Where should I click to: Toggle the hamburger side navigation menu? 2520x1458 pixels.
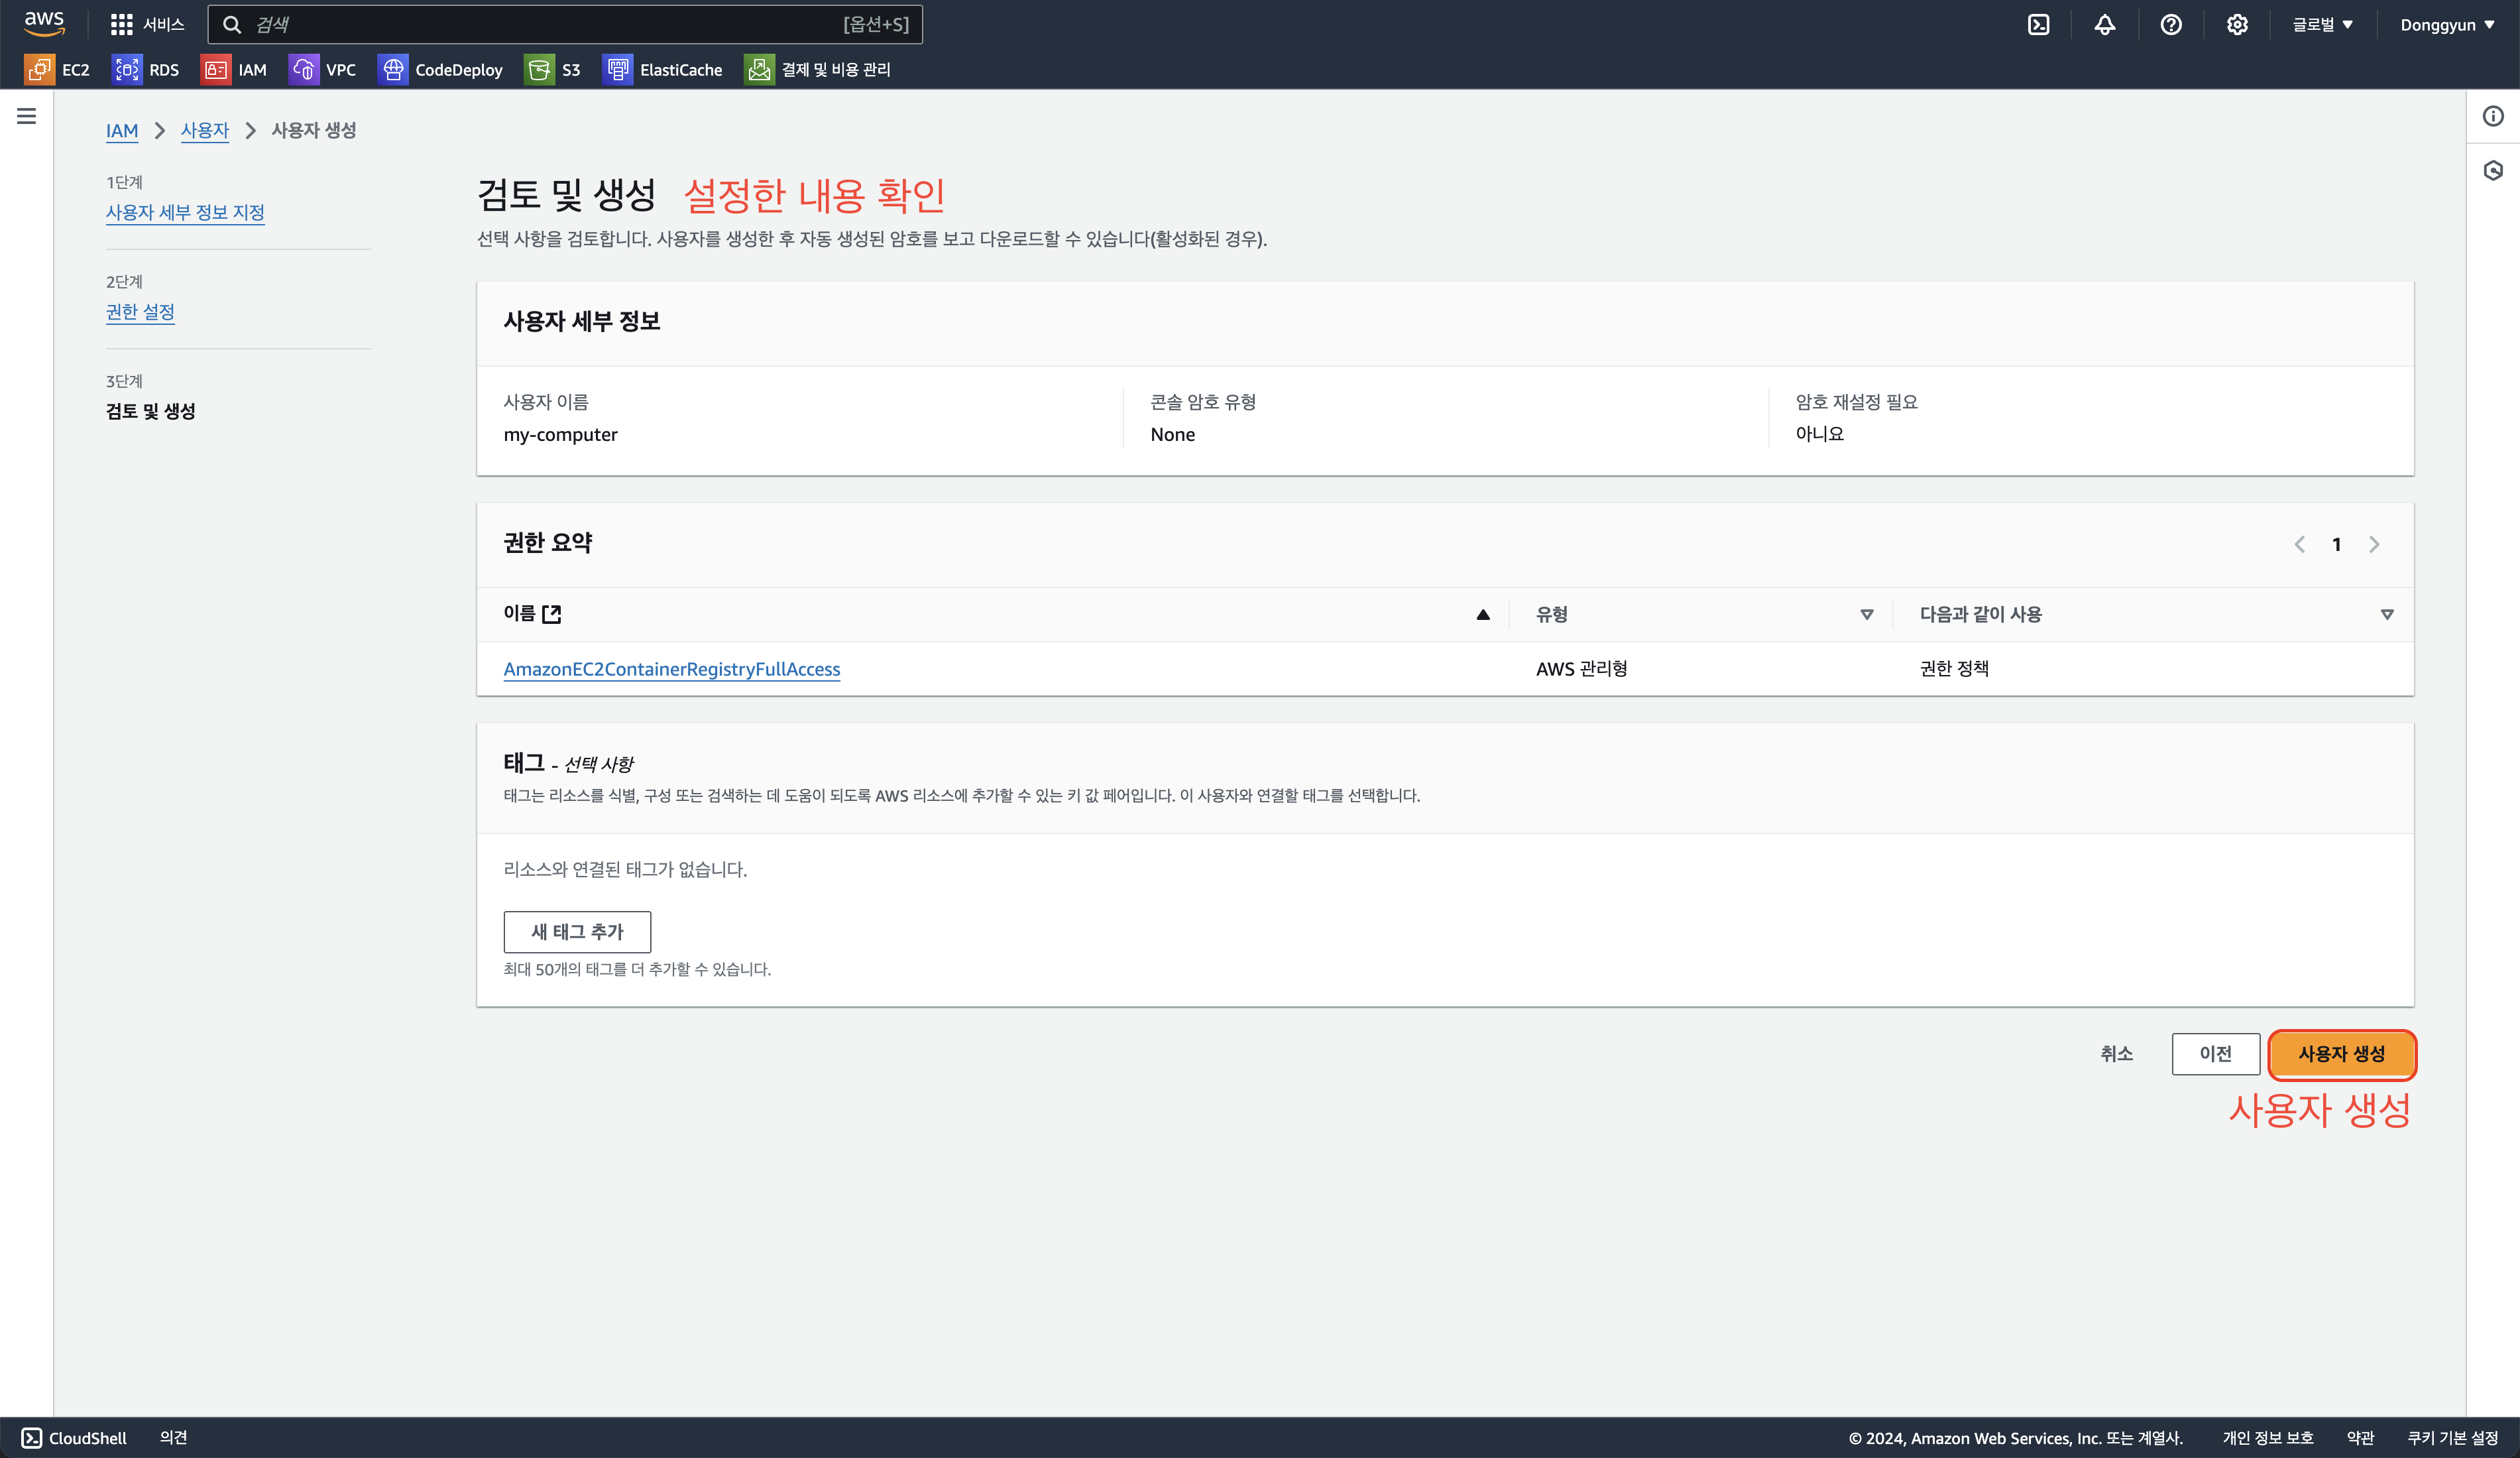coord(27,116)
